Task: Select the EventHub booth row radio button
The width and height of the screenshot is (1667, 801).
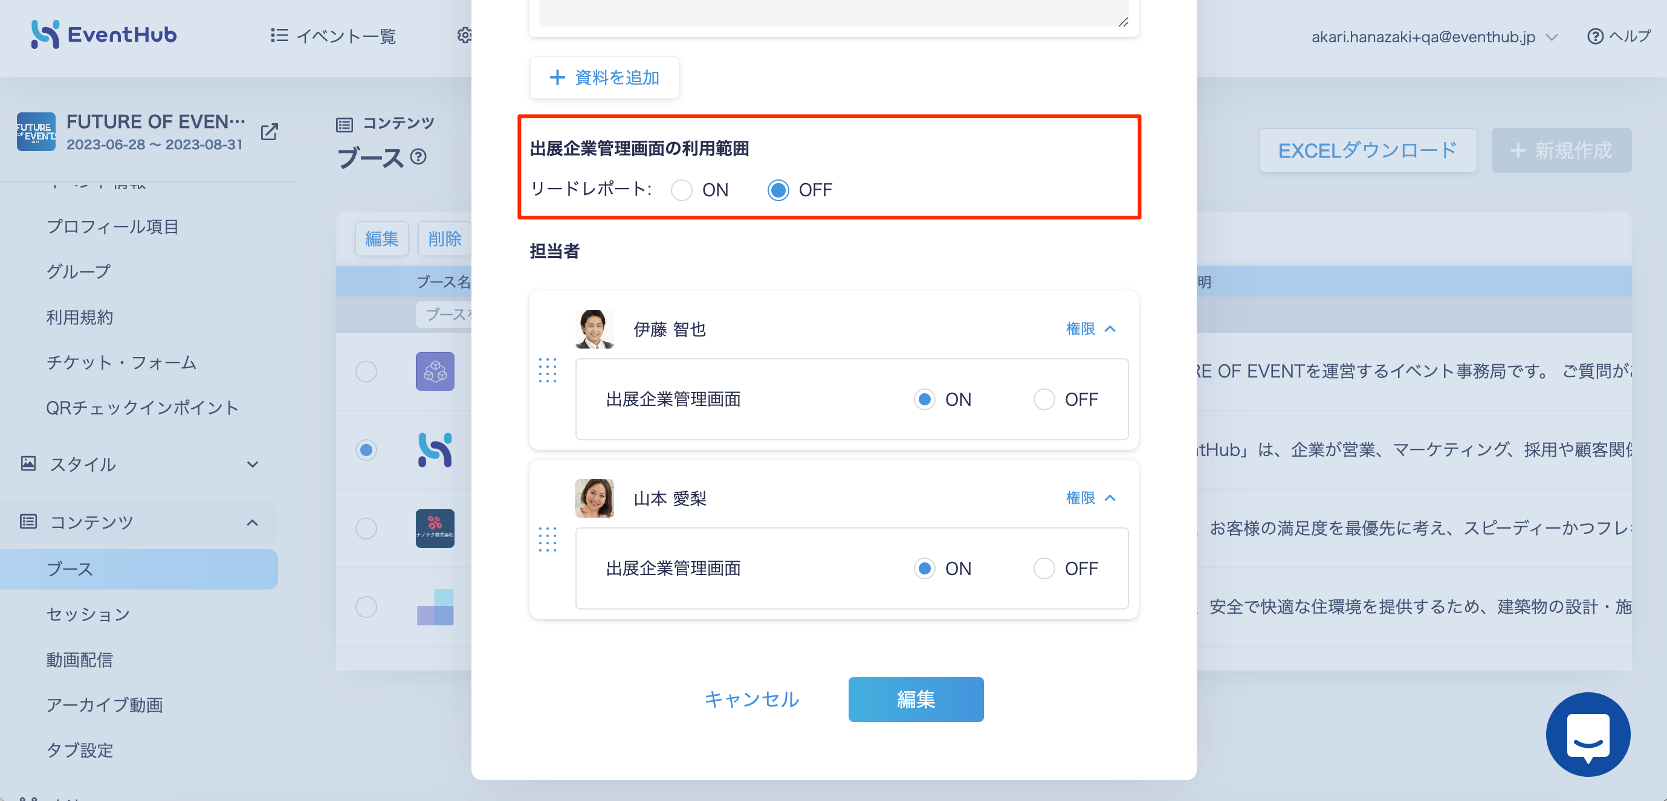Action: click(366, 449)
